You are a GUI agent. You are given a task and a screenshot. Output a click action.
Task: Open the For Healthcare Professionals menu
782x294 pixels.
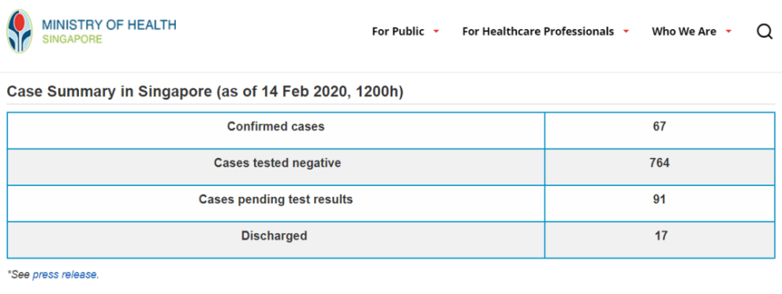pyautogui.click(x=538, y=31)
